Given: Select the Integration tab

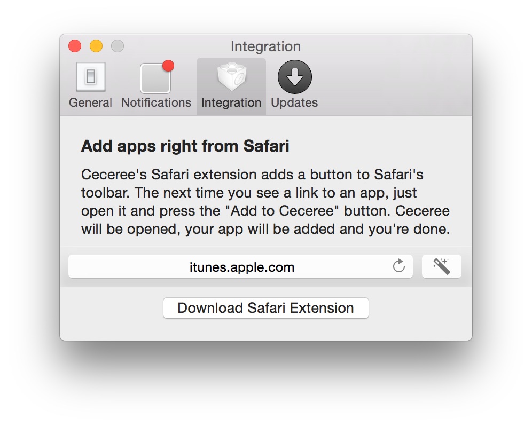Looking at the screenshot, I should point(231,86).
